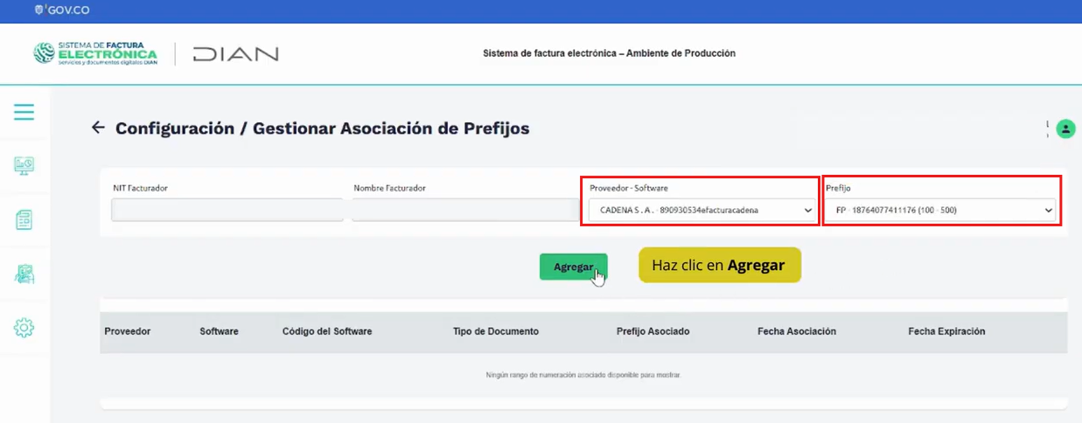The width and height of the screenshot is (1082, 423).
Task: Click the NIT Facturador input field
Action: tap(227, 210)
